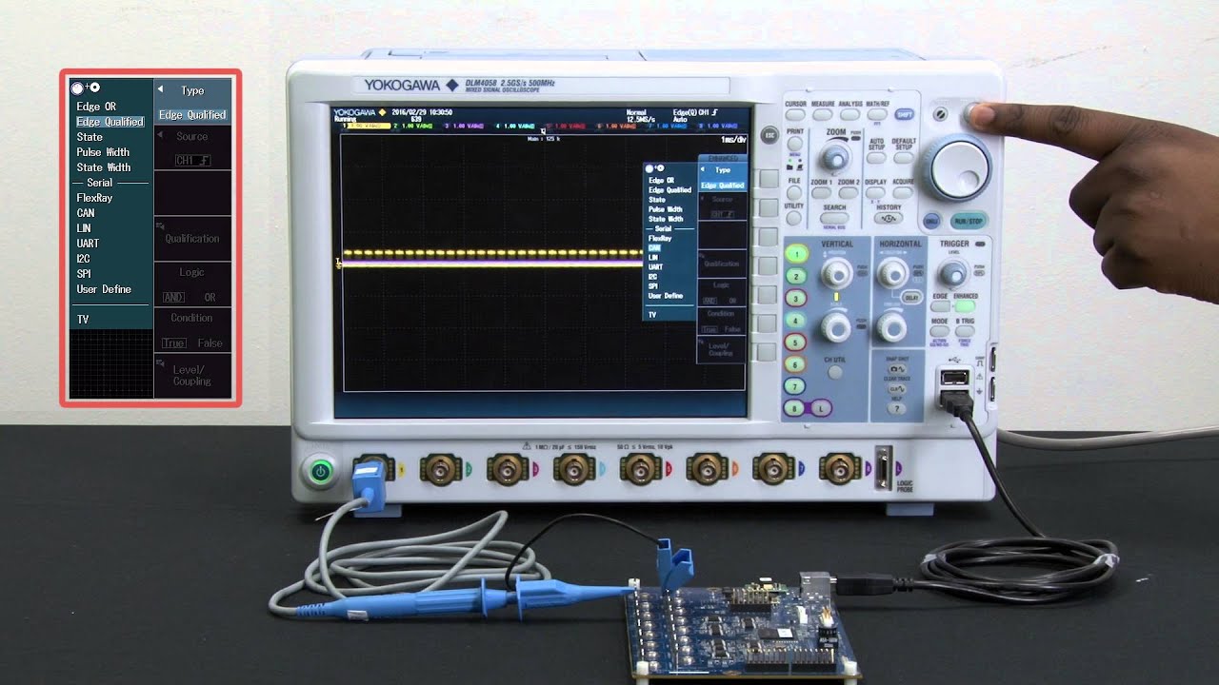Toggle channel 8 button on the panel
1219x685 pixels.
coord(794,408)
